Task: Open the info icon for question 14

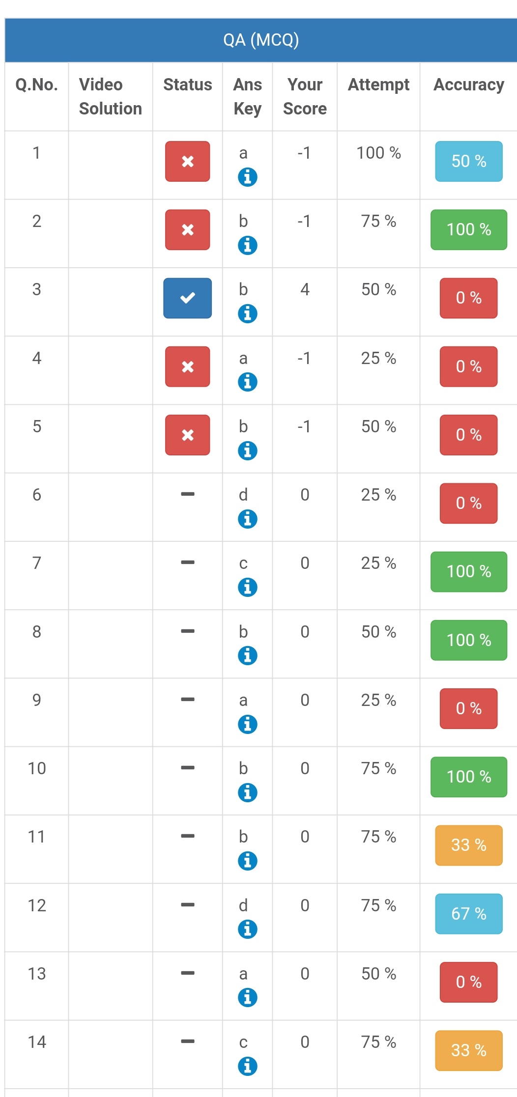Action: [x=247, y=1066]
